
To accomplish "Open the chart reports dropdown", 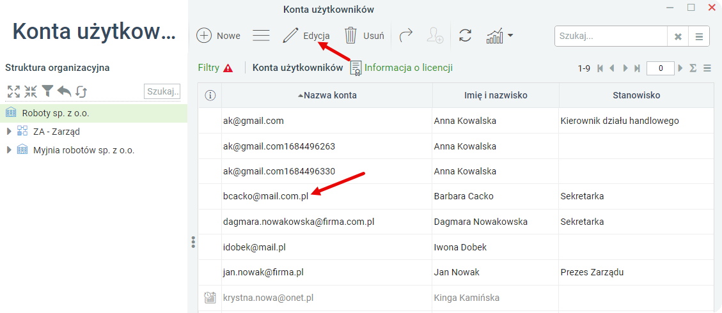I will coord(499,36).
